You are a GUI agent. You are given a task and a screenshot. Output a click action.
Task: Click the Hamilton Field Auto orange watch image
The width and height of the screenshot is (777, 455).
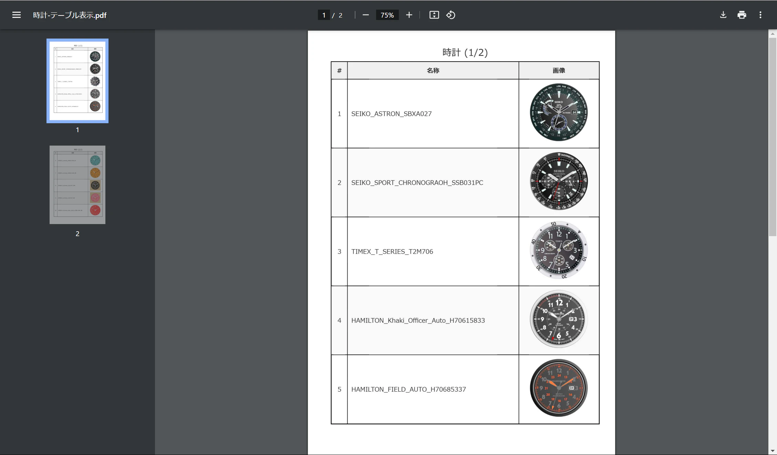(559, 388)
